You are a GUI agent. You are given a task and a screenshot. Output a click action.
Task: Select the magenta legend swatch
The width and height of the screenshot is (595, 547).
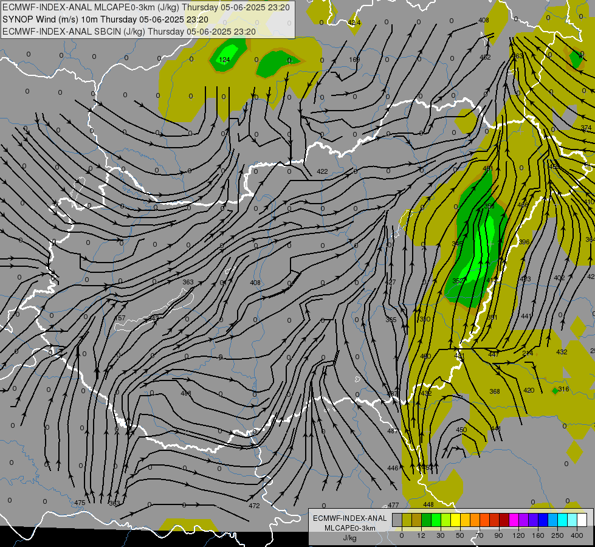[514, 520]
